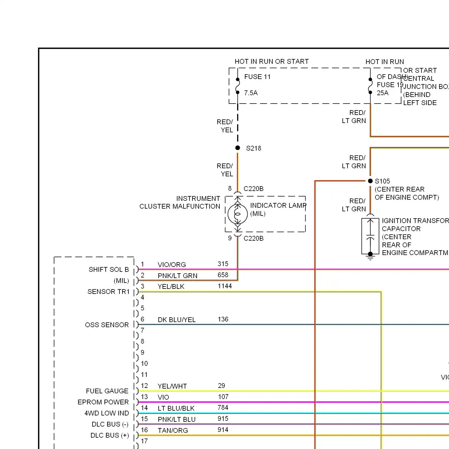Click the RED/LT GRN label under Fuse 19
The width and height of the screenshot is (449, 449).
[x=354, y=117]
